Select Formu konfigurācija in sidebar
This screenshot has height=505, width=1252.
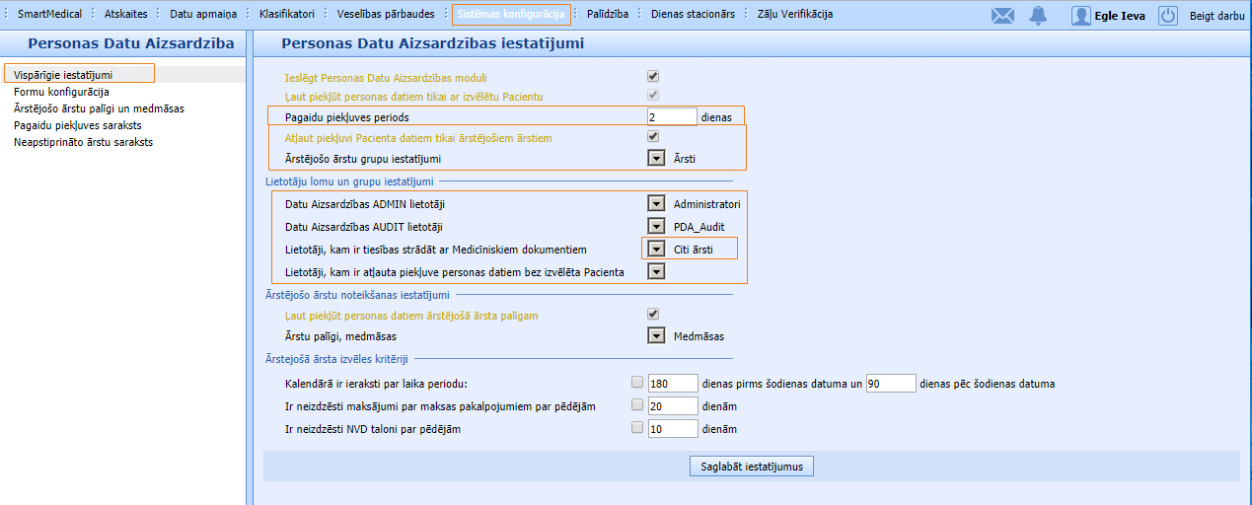click(x=61, y=92)
